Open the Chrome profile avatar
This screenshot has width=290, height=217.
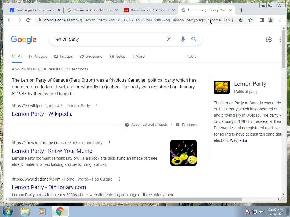(x=270, y=20)
